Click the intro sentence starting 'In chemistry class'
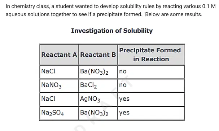The image size is (219, 131). (111, 10)
